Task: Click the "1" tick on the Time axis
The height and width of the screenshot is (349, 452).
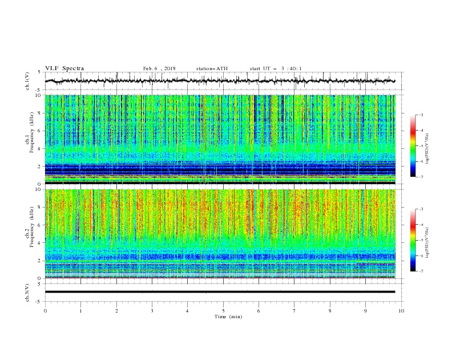Action: tap(80, 311)
